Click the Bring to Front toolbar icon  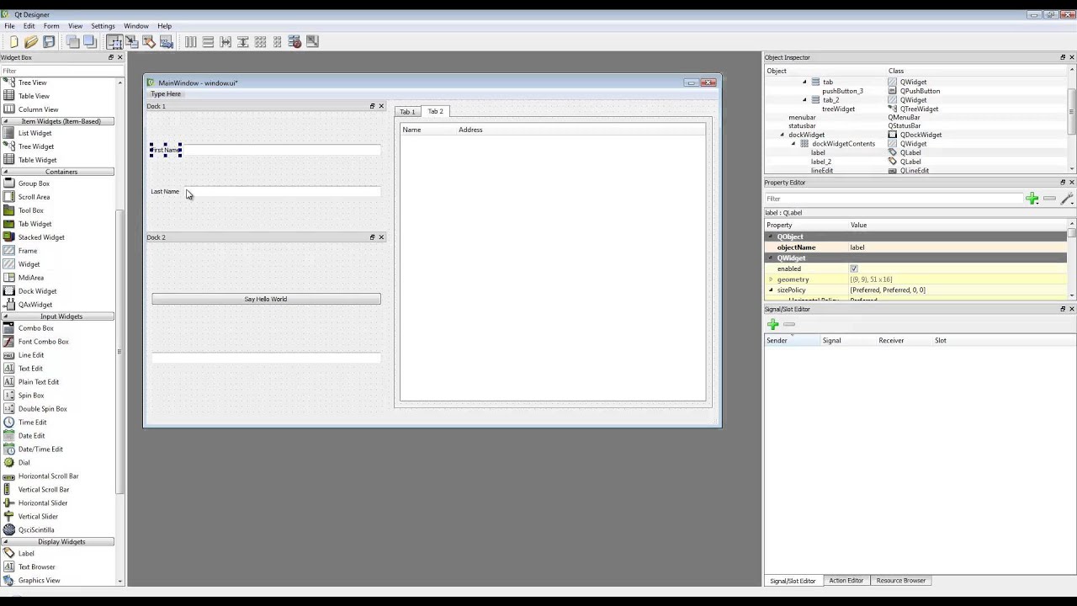pyautogui.click(x=90, y=41)
